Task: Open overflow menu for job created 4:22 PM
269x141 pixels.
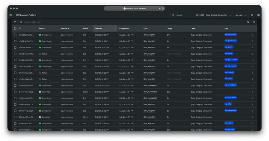Action: tap(253, 35)
